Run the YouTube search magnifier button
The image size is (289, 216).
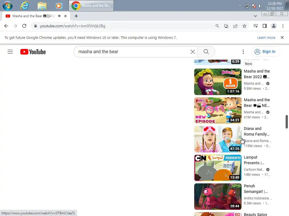pos(206,52)
